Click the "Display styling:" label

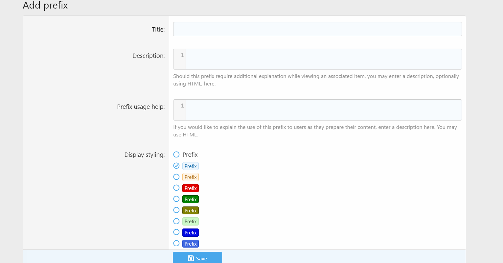click(144, 155)
